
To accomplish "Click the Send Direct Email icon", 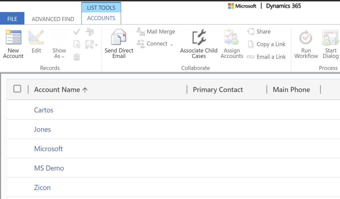I will coord(119,38).
